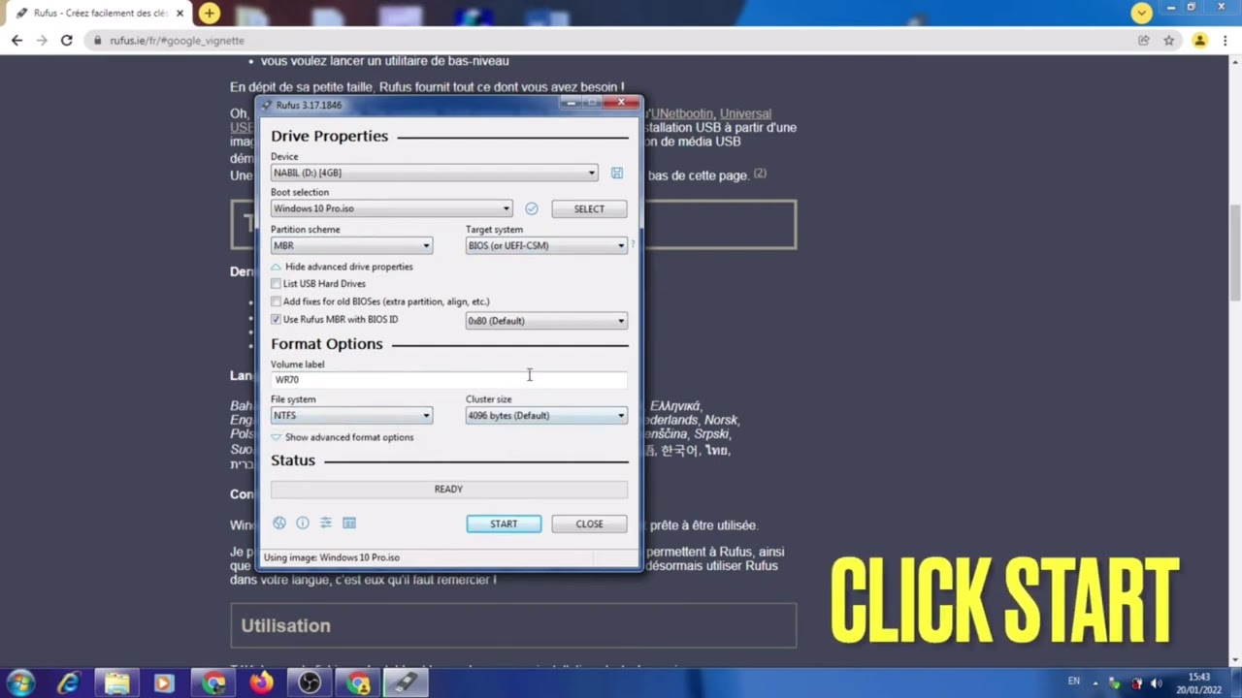Screen dimensions: 1242x698
Task: Open Cluster size 4096 bytes dropdown
Action: point(546,416)
